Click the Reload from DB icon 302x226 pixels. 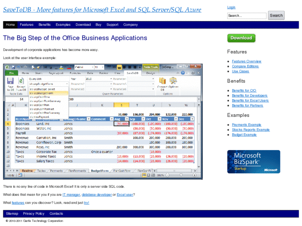pos(21,81)
